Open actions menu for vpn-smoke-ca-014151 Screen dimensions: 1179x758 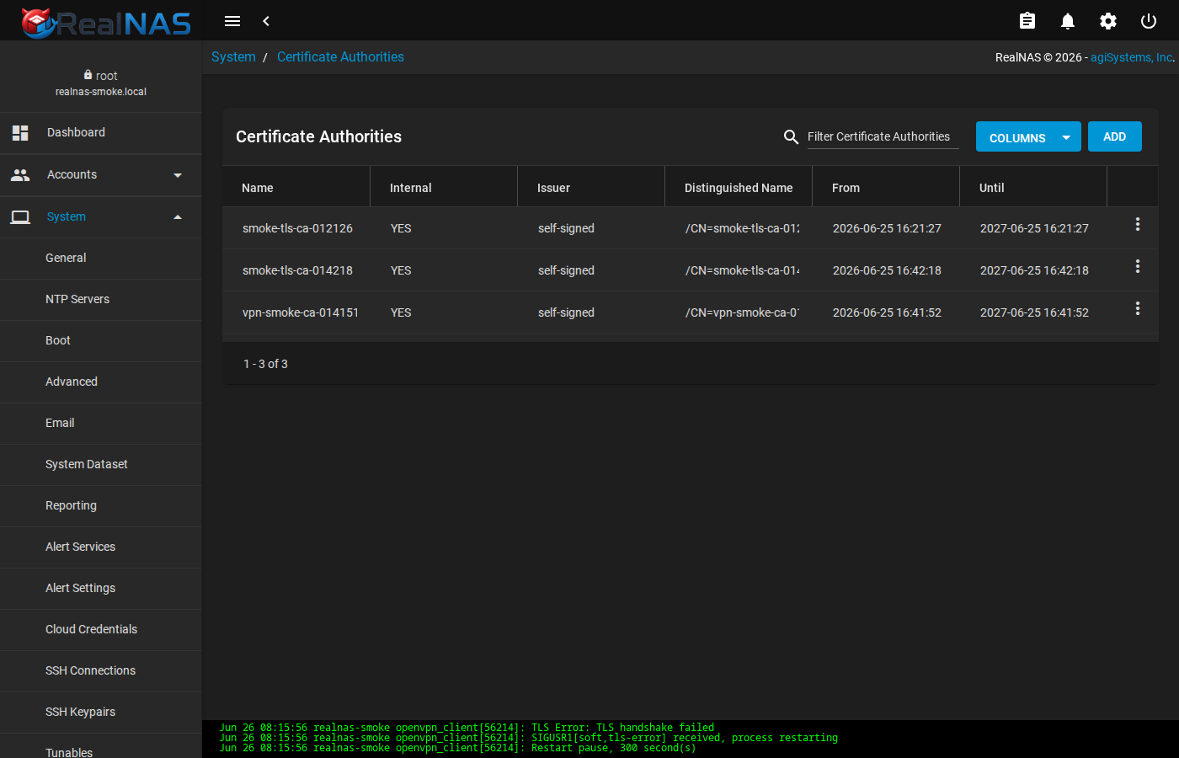pos(1138,308)
